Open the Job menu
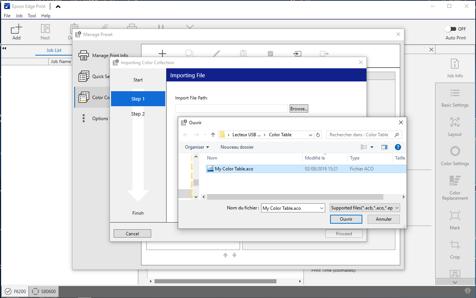The height and width of the screenshot is (298, 476). [19, 16]
